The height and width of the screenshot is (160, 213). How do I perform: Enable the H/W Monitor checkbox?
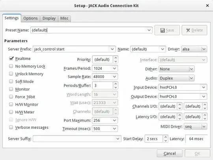click(11, 104)
